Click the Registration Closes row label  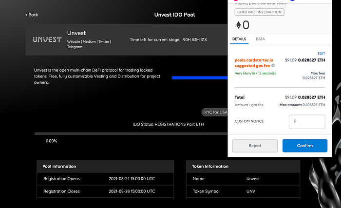[61, 191]
